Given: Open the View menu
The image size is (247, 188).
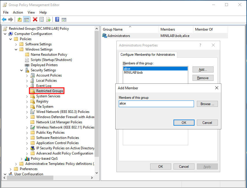Looking at the screenshot, I should click(31, 12).
